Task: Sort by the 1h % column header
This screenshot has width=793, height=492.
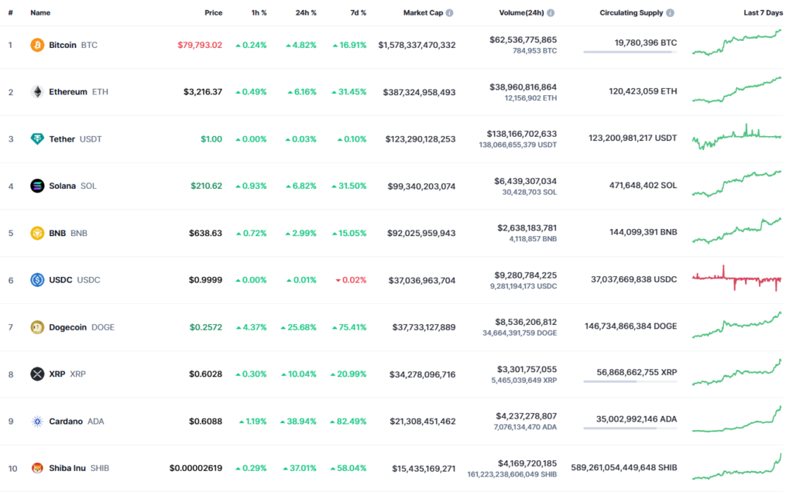Action: pyautogui.click(x=259, y=12)
